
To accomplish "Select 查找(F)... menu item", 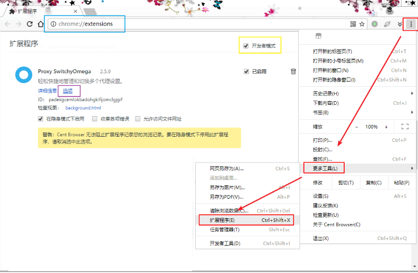I will [x=357, y=159].
